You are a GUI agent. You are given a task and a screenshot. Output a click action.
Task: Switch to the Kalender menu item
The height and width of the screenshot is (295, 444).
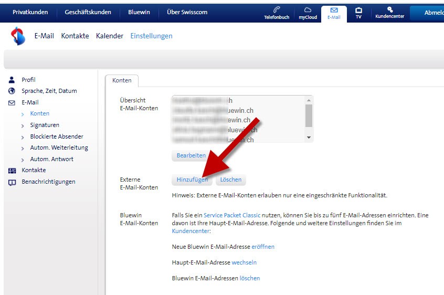pyautogui.click(x=110, y=36)
